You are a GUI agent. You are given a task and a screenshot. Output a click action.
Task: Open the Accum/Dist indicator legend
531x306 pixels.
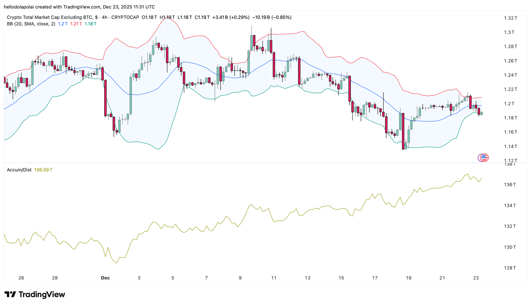(x=19, y=170)
